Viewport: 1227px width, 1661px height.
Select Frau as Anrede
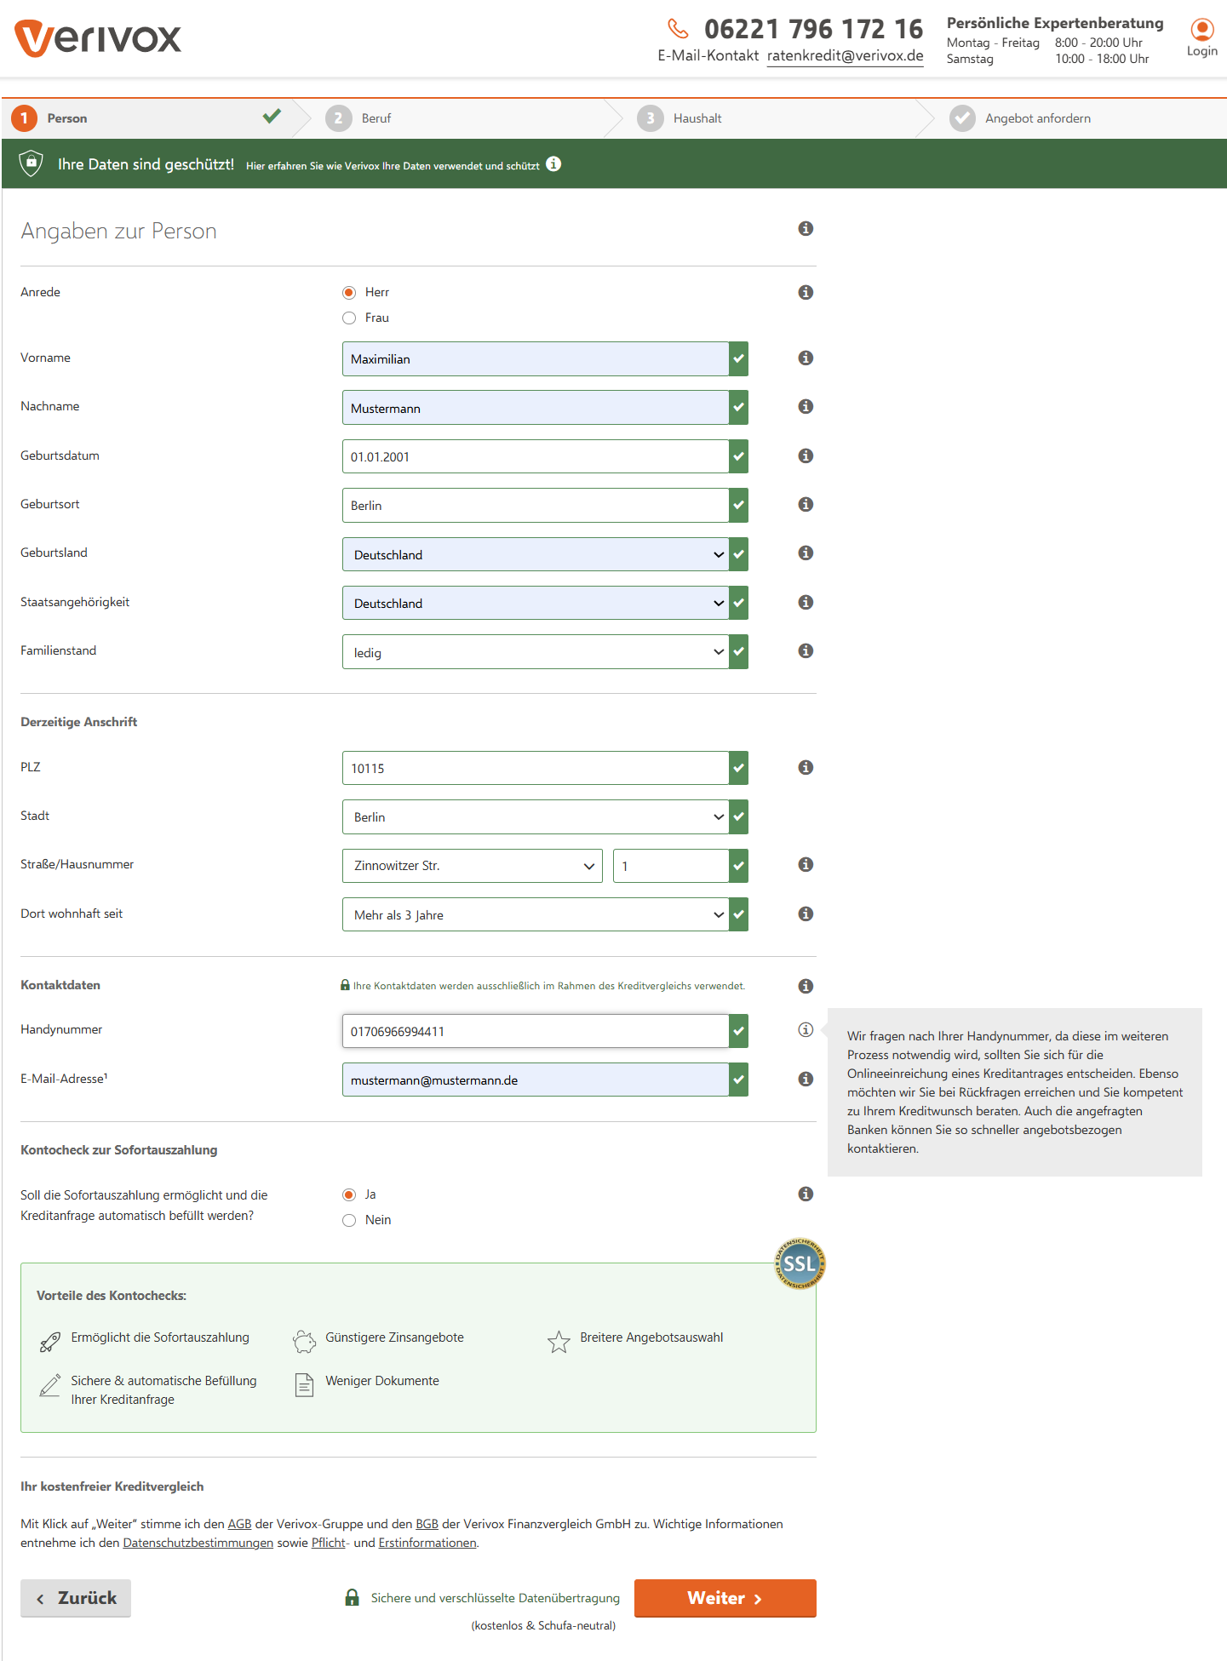(x=349, y=318)
